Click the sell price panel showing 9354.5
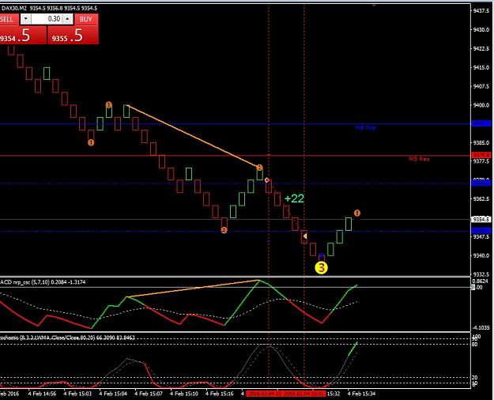Screen dimensions: 494x400 tap(23, 36)
